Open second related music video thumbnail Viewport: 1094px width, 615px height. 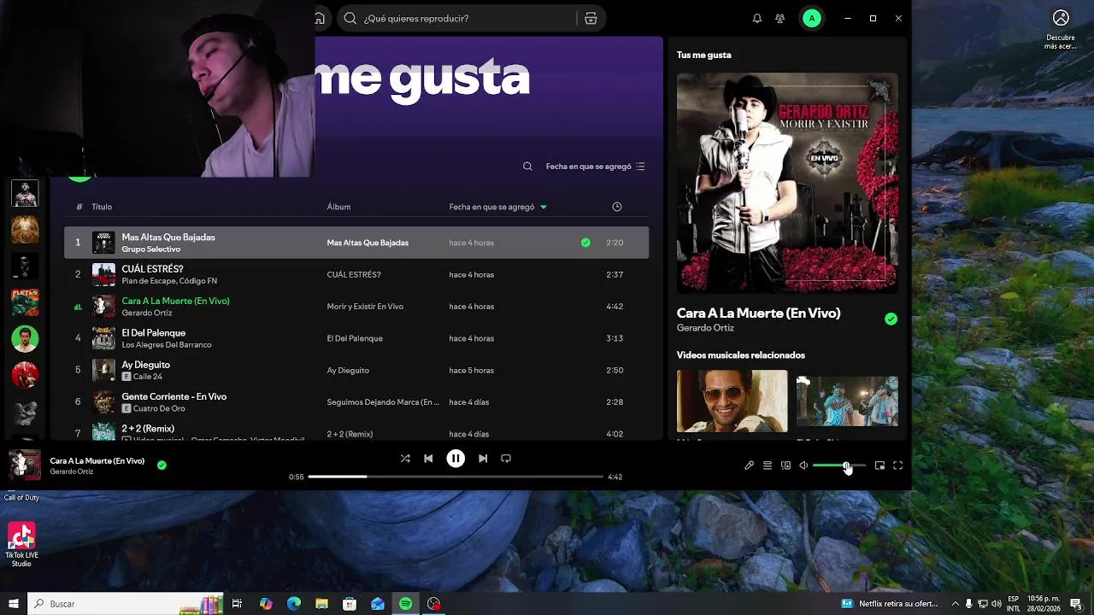coord(847,401)
